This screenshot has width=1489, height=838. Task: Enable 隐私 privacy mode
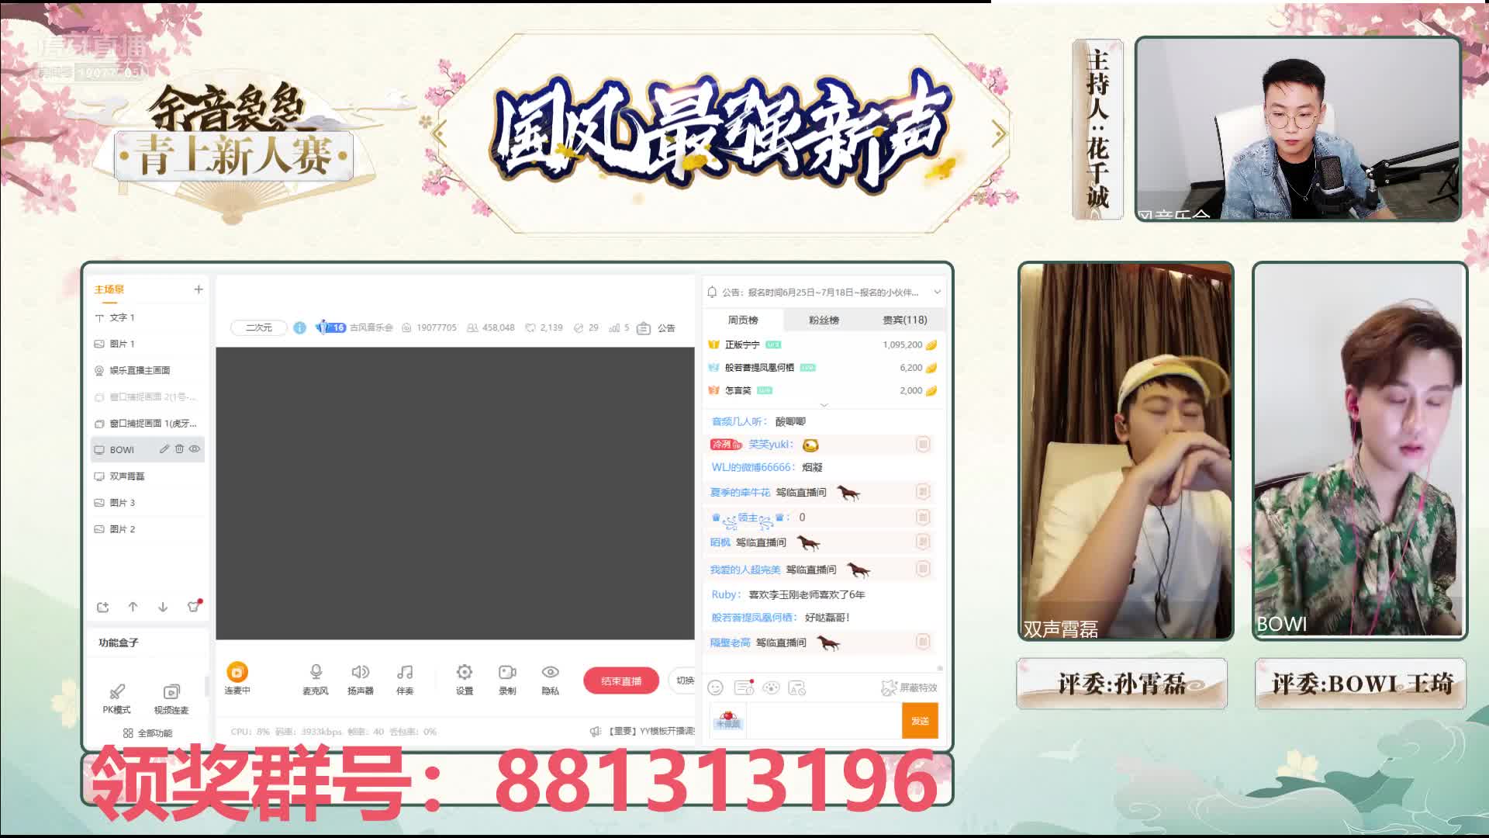pyautogui.click(x=551, y=674)
